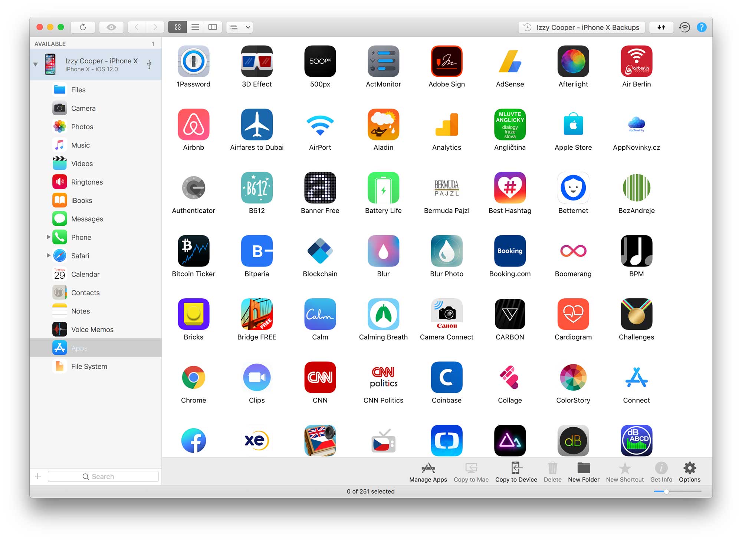742x540 pixels.
Task: Adjust the icon size slider
Action: pos(666,491)
